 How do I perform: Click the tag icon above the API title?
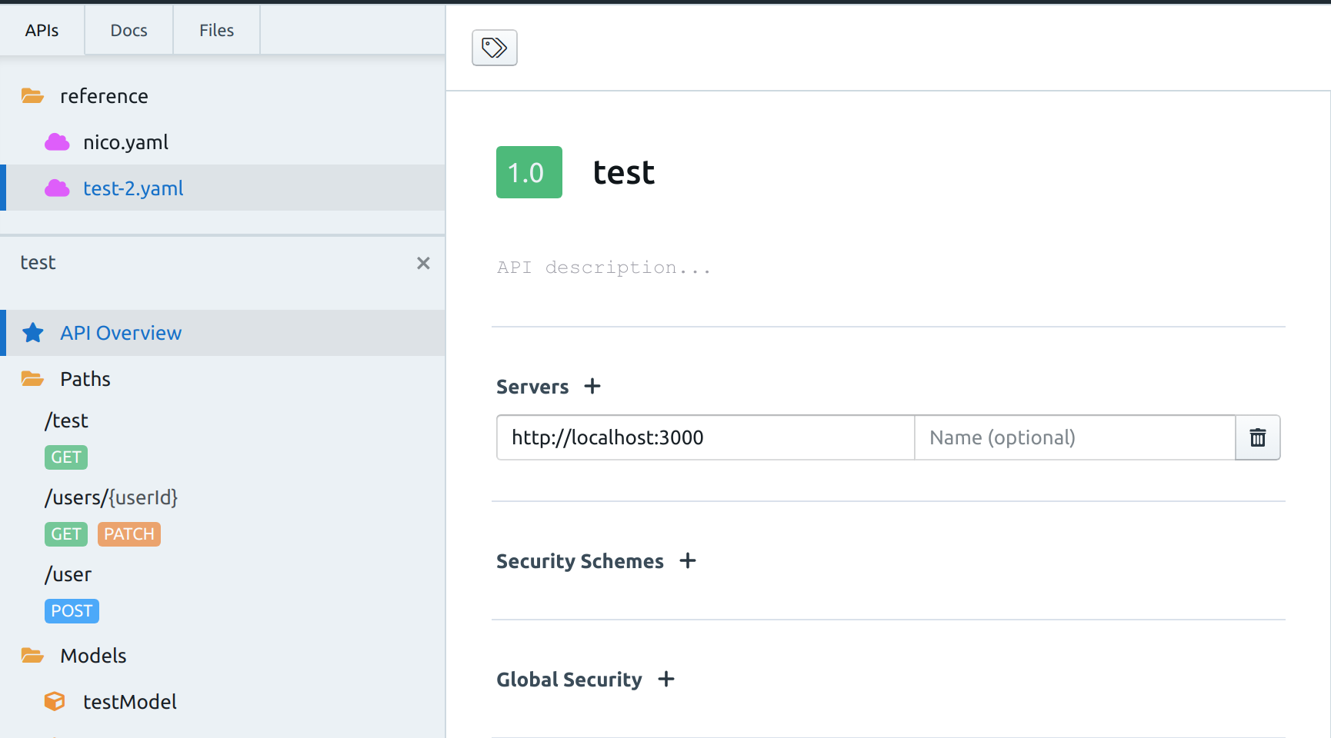coord(495,48)
